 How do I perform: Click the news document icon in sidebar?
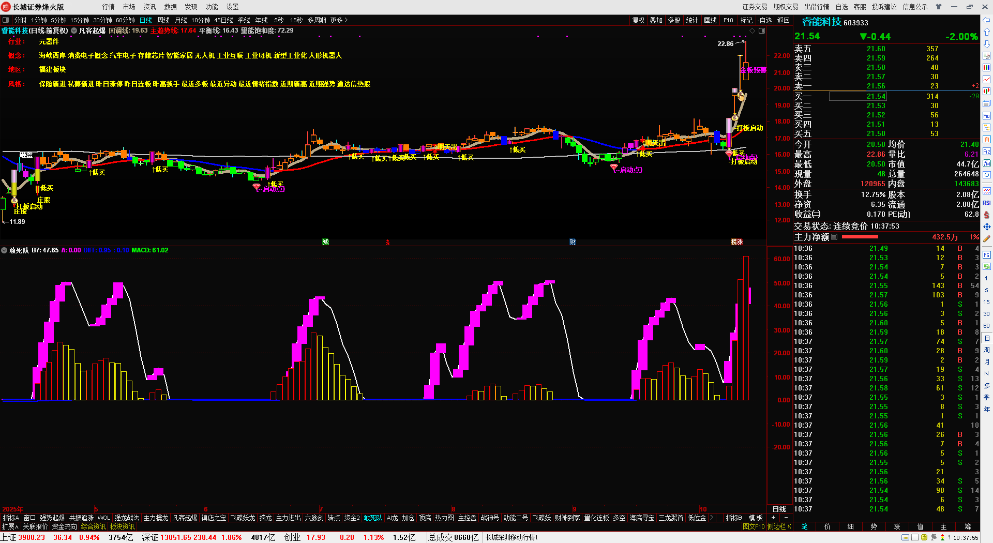(x=987, y=103)
